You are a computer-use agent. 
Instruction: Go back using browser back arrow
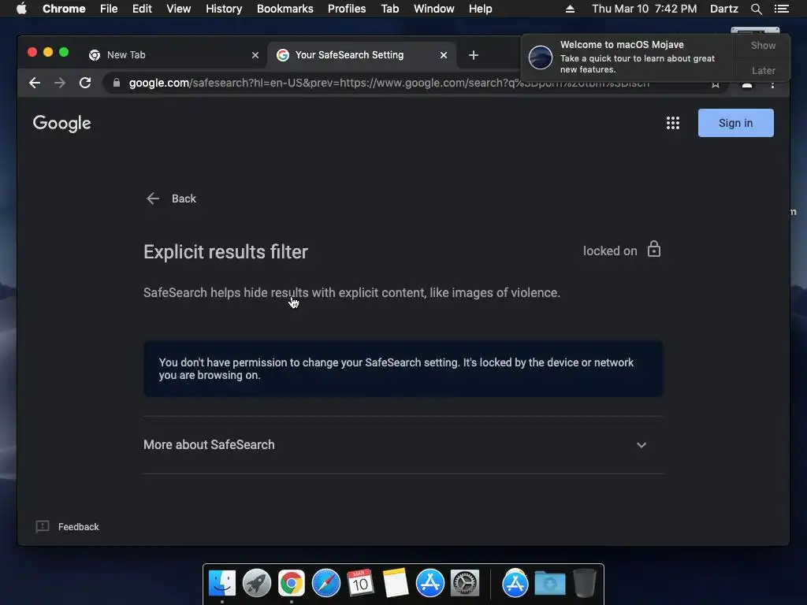pos(35,83)
